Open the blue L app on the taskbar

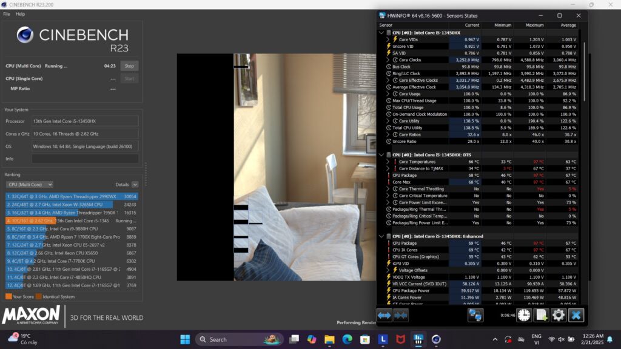click(x=383, y=339)
